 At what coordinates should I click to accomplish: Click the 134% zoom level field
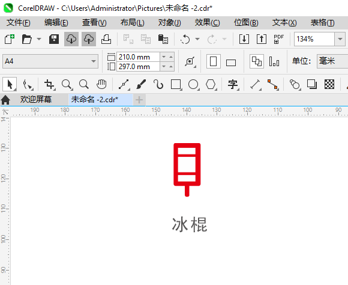tap(314, 39)
